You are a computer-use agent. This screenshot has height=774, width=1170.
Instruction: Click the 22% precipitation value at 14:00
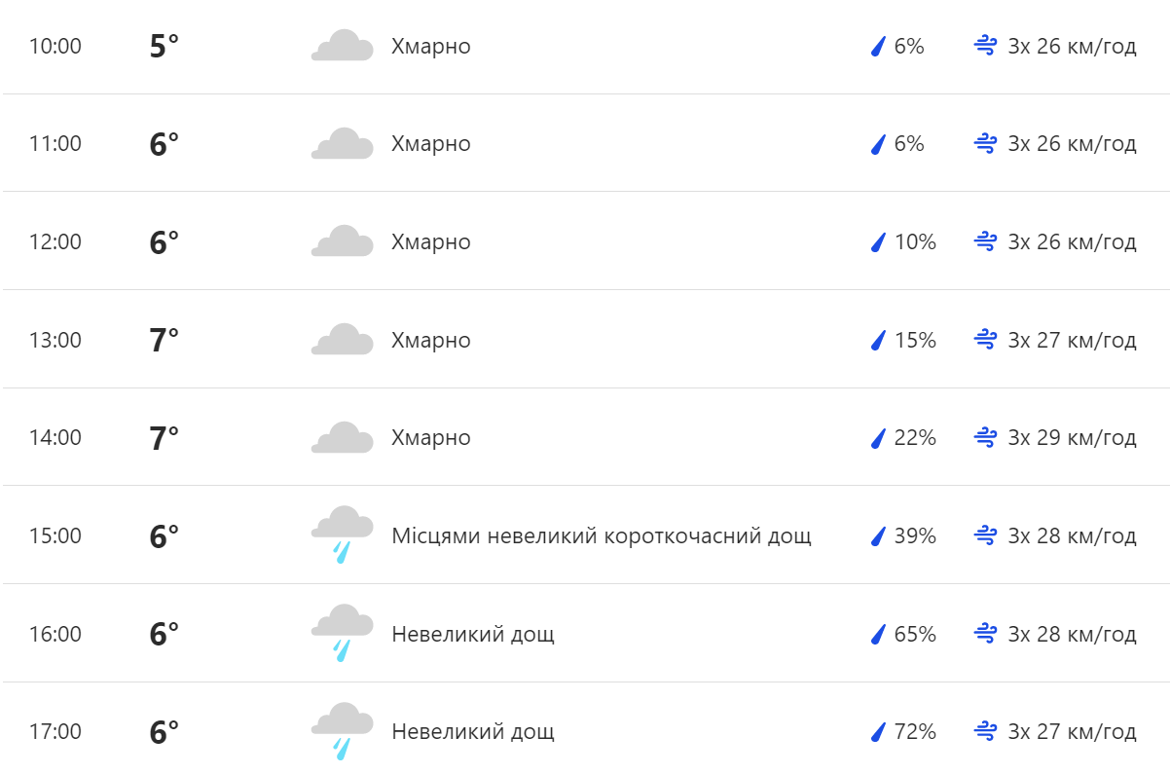click(x=915, y=437)
